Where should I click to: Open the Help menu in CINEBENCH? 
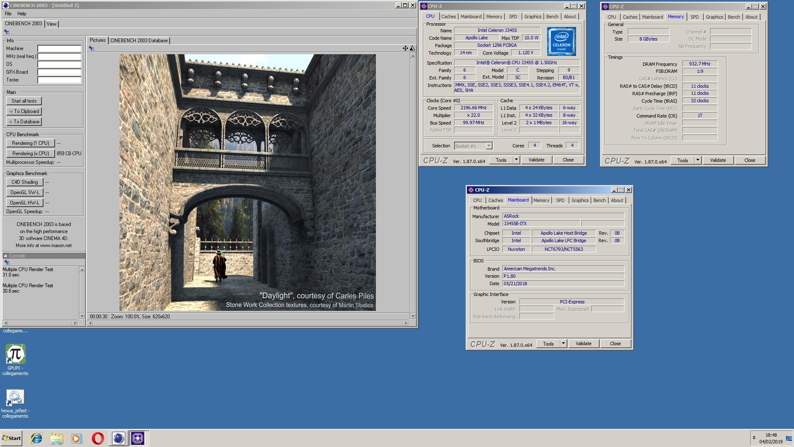point(22,14)
